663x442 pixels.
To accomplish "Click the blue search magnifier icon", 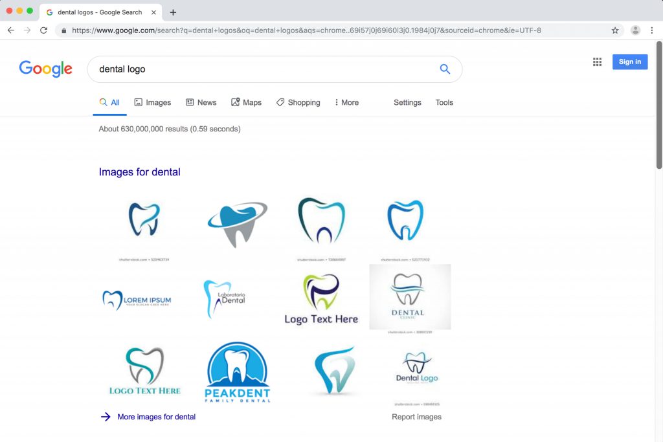I will [x=445, y=69].
